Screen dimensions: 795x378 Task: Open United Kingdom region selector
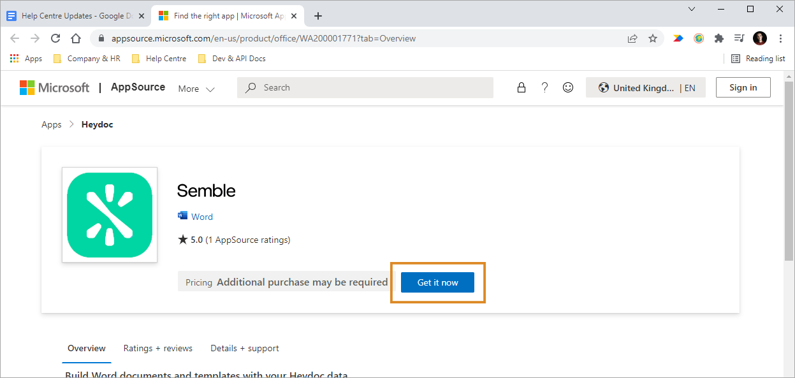click(x=646, y=88)
